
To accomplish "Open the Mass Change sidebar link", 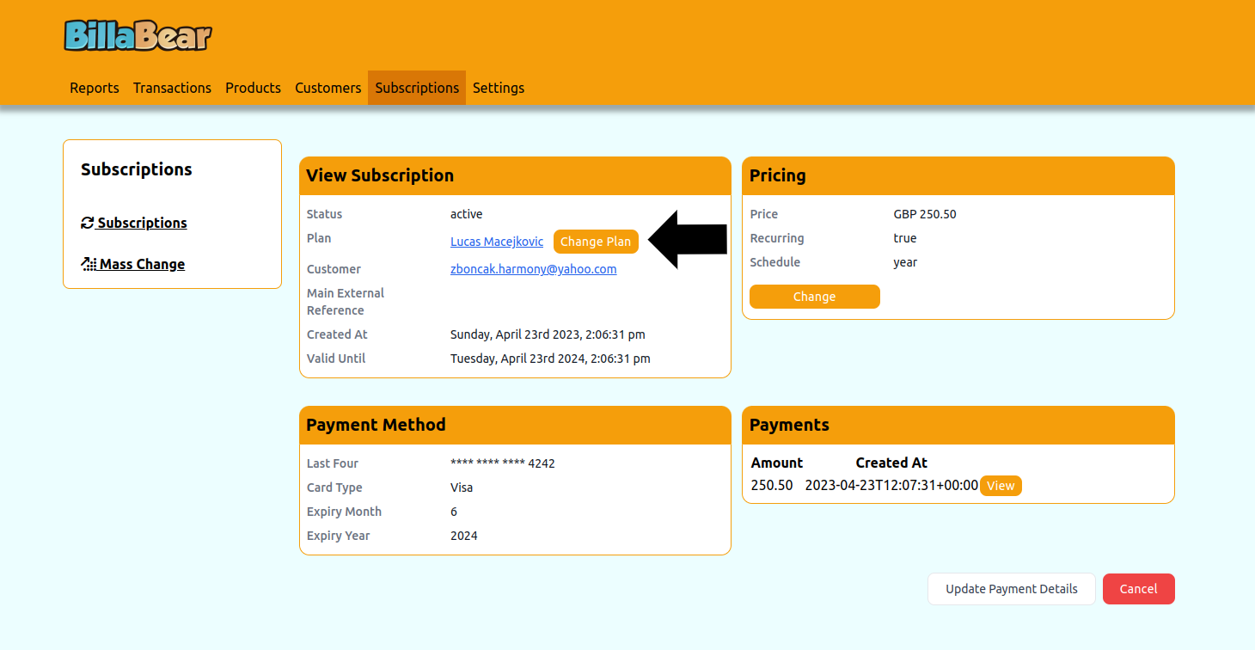I will coord(133,264).
